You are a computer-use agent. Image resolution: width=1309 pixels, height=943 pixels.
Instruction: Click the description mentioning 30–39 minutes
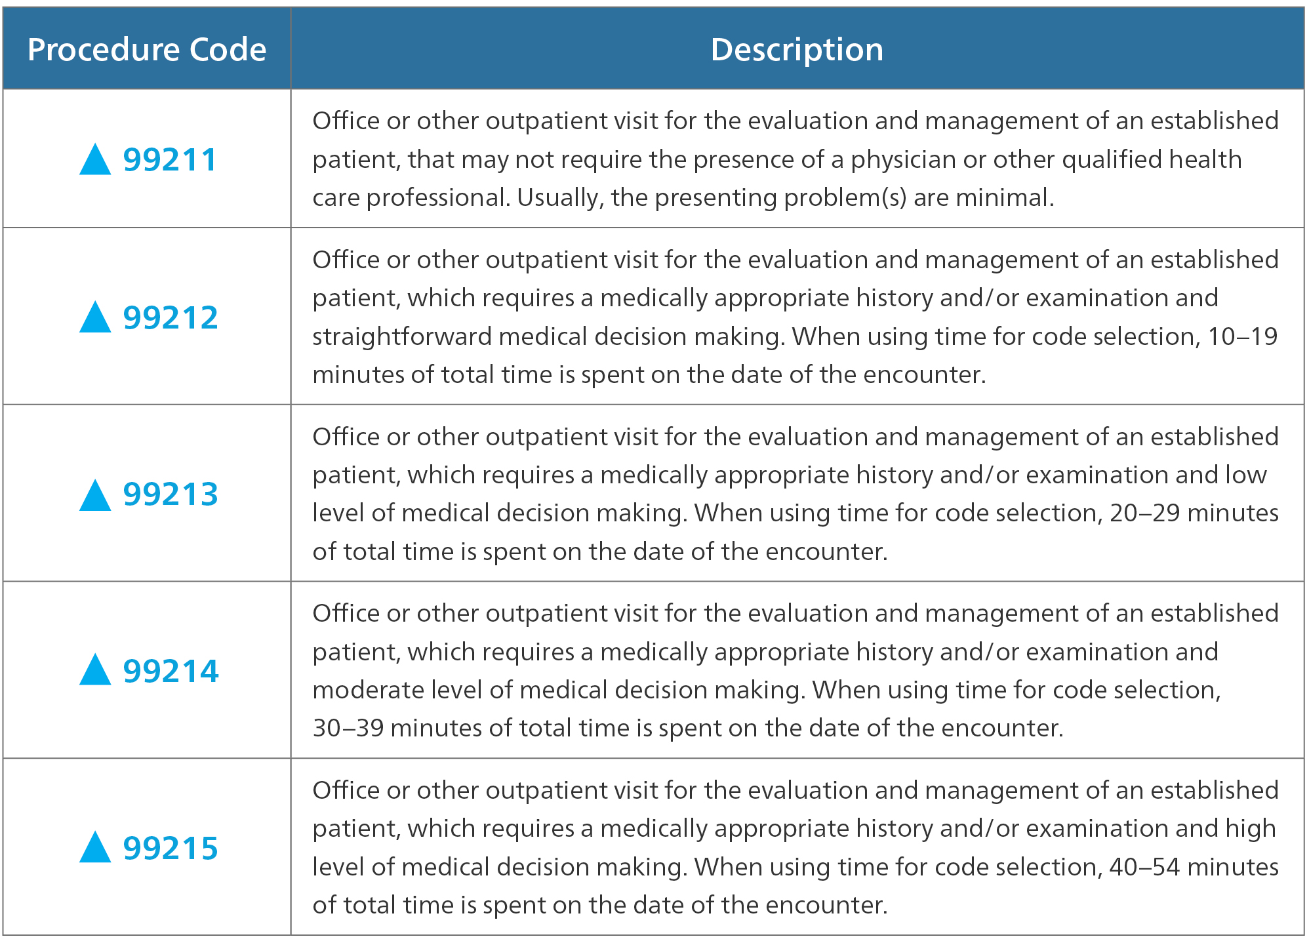coord(795,670)
